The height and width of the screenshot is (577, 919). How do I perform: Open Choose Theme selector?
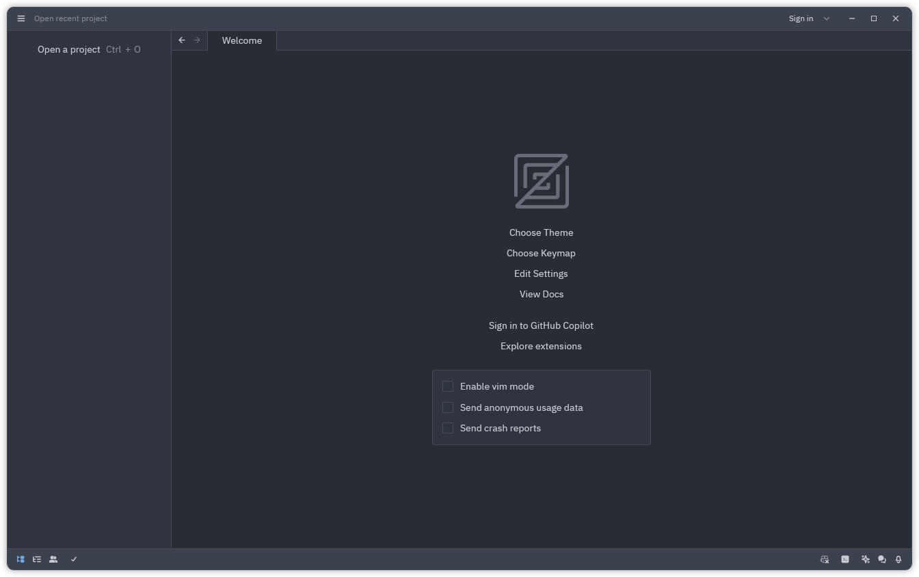(541, 232)
